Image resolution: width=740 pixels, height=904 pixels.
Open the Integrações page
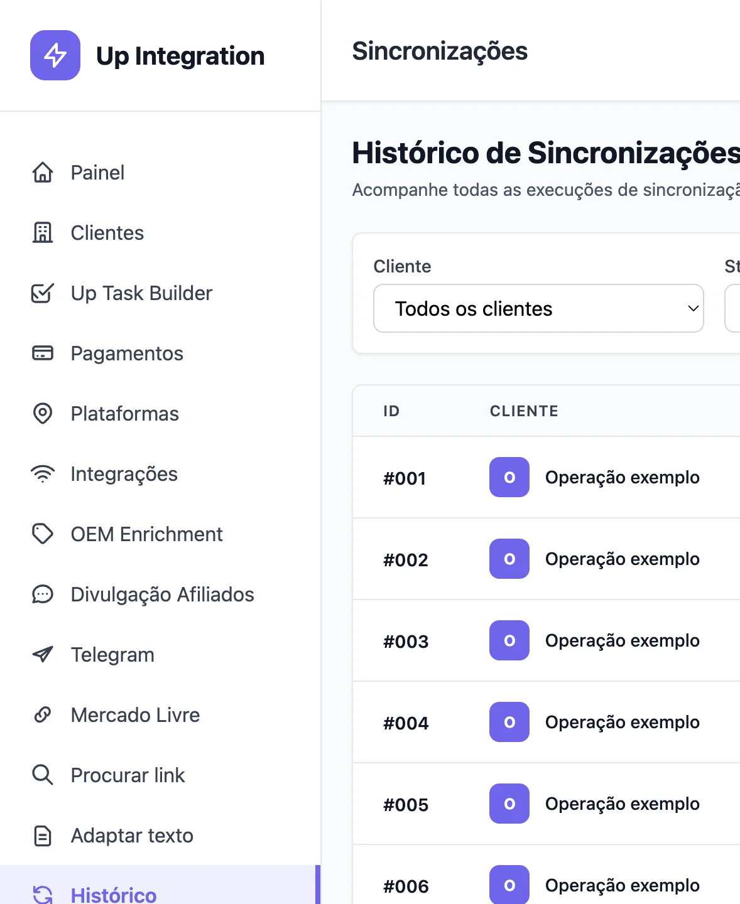pyautogui.click(x=160, y=473)
